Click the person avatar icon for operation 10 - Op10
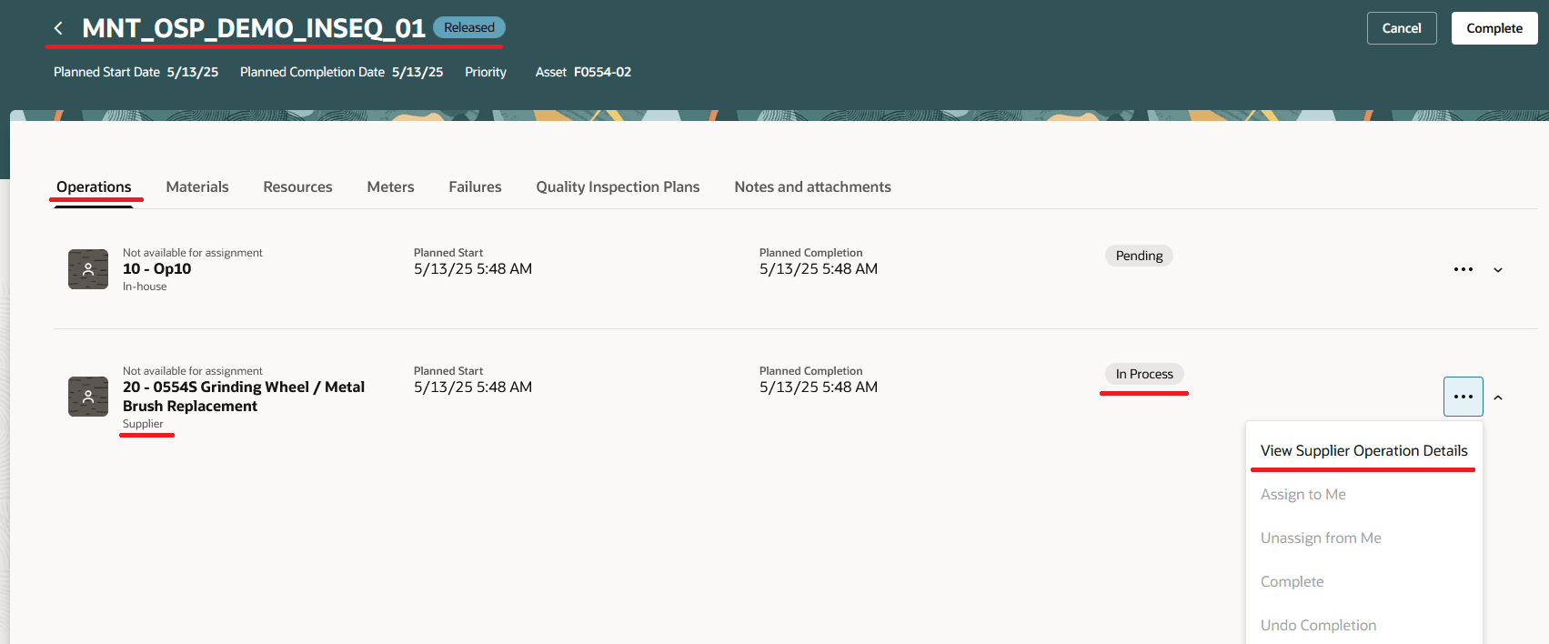This screenshot has height=644, width=1549. pos(88,269)
